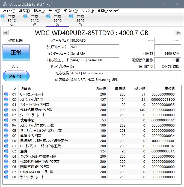The image size is (184, 187).
Task: Click the 現在値 column header
Action: [x=98, y=88]
